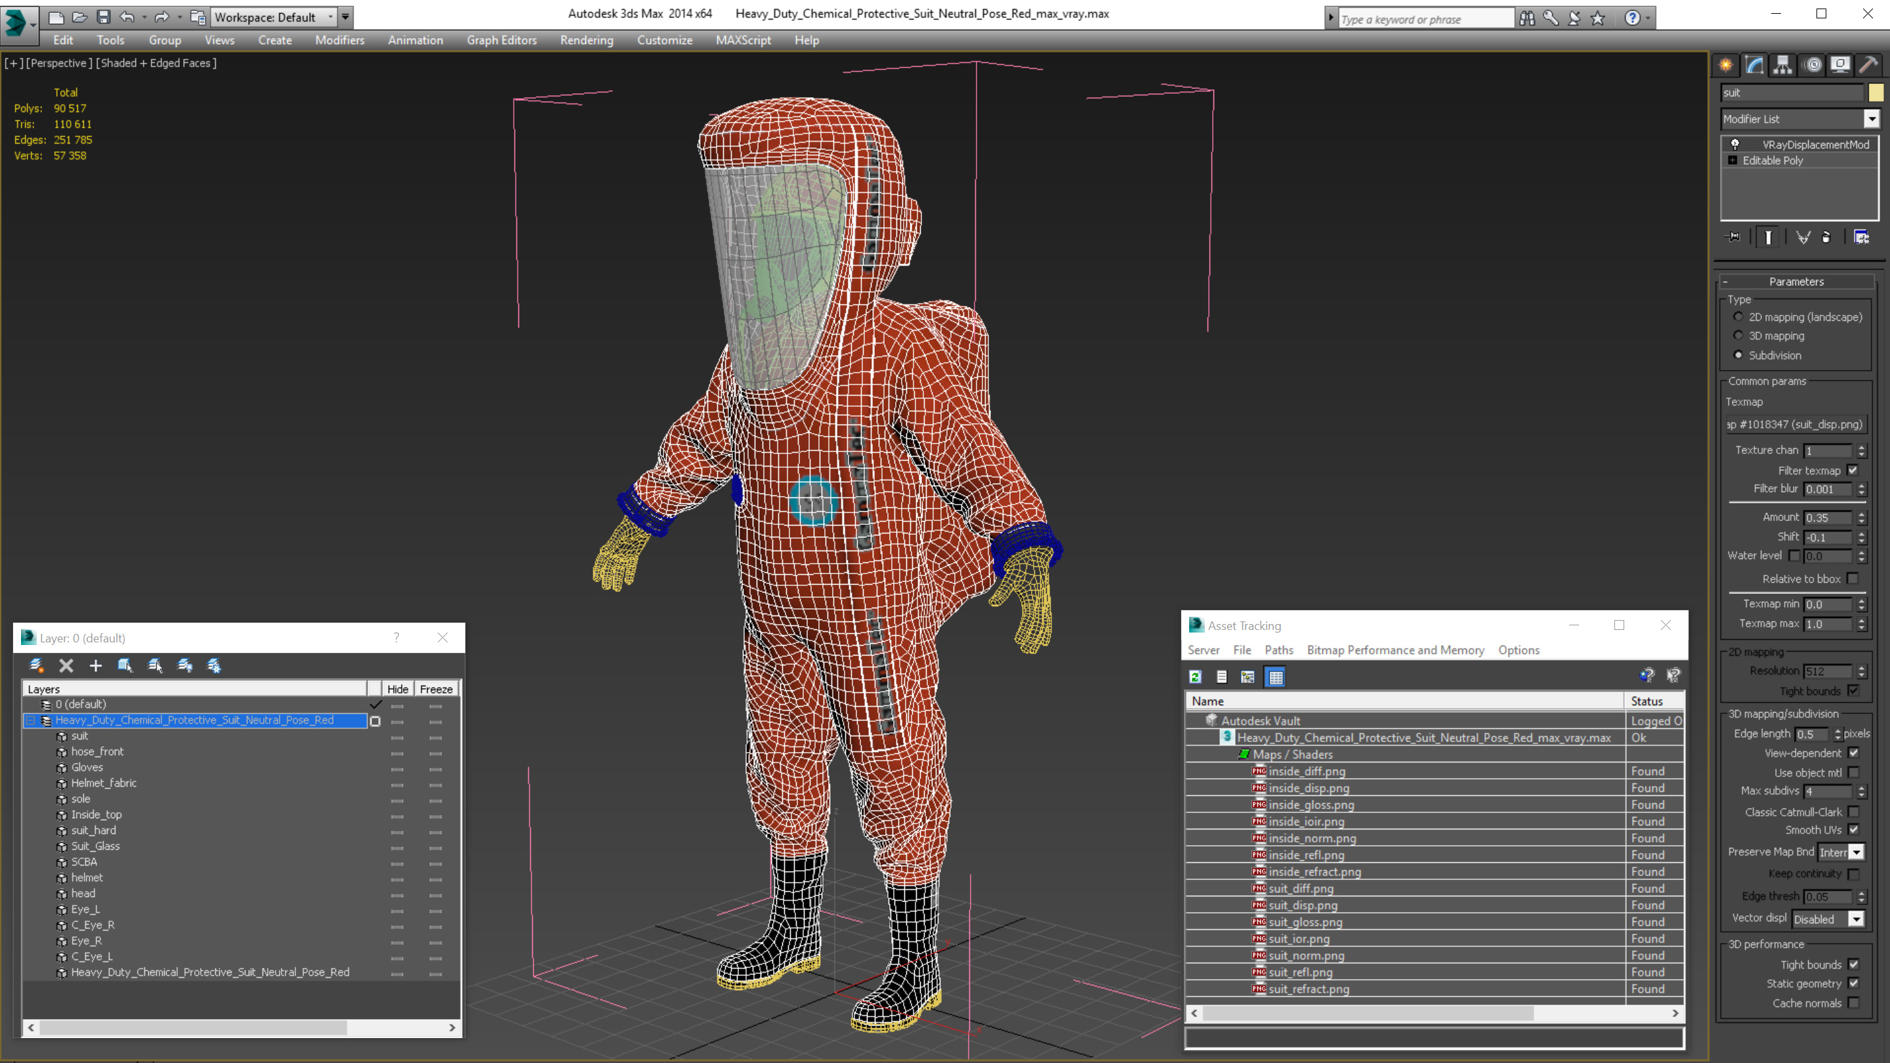Click the Perspective viewport label
Viewport: 1890px width, 1063px height.
pyautogui.click(x=58, y=63)
